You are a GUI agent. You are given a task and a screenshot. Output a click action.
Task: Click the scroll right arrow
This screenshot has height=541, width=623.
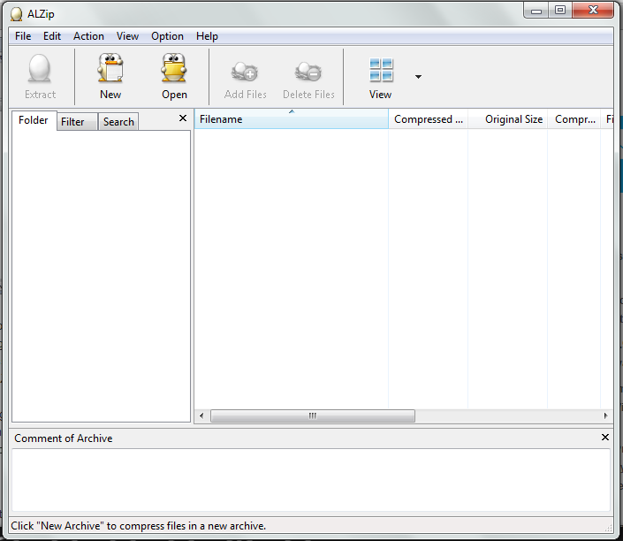tap(605, 415)
